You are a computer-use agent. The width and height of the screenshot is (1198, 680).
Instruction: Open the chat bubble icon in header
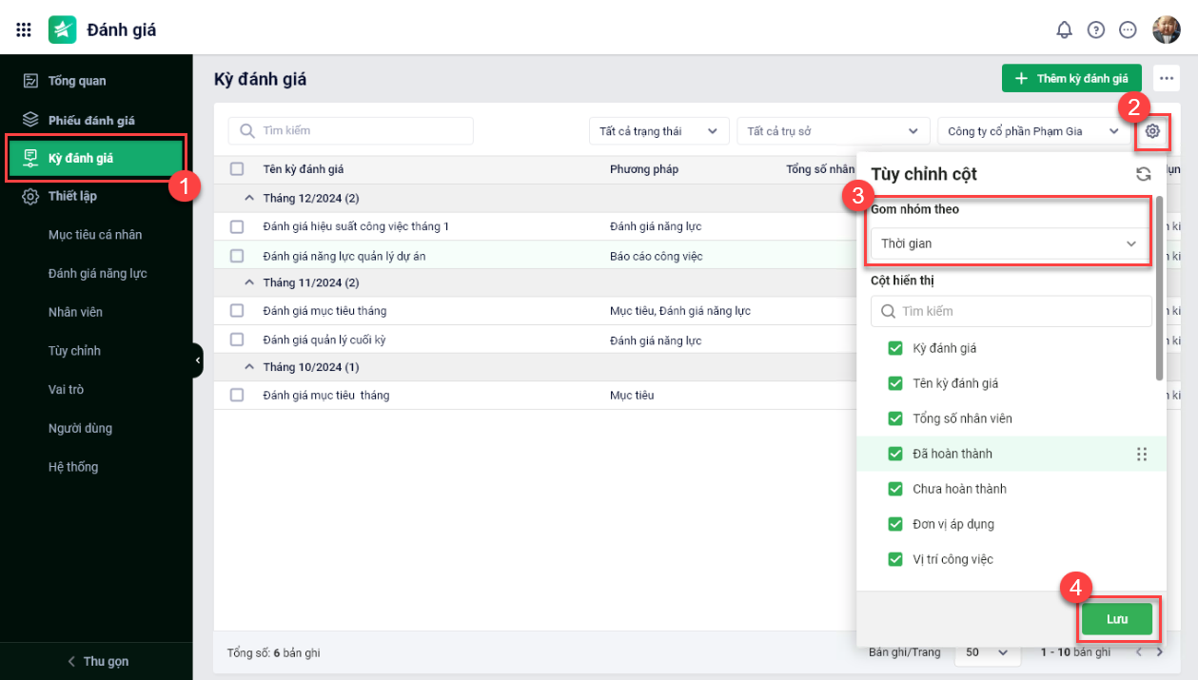pos(1129,29)
